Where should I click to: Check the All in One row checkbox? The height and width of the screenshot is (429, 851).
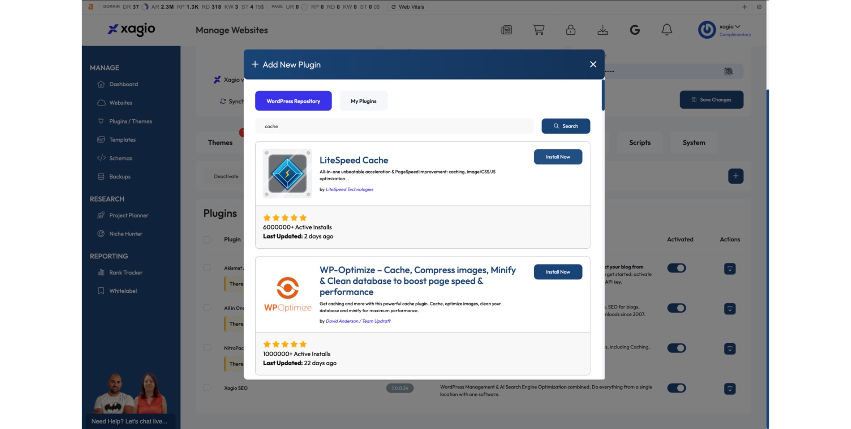207,308
